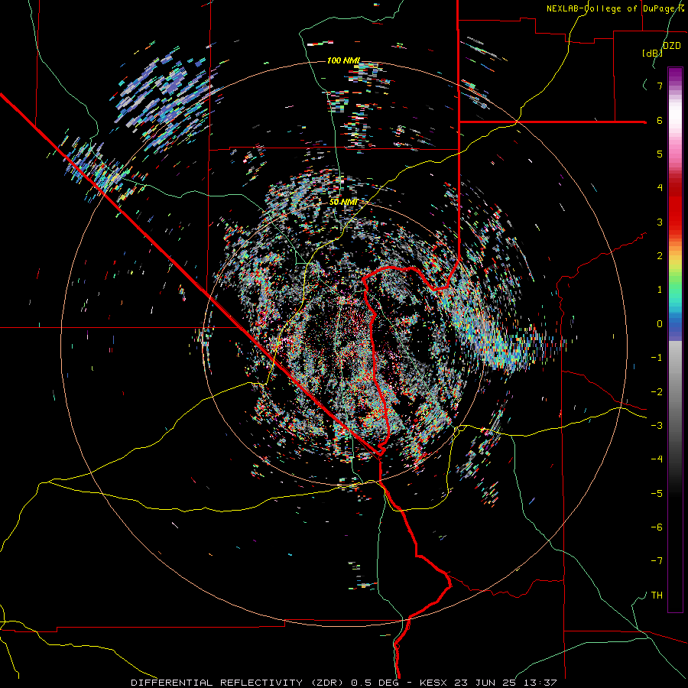Click the DZD product label above color scale
Image resolution: width=688 pixels, height=688 pixels.
point(672,46)
